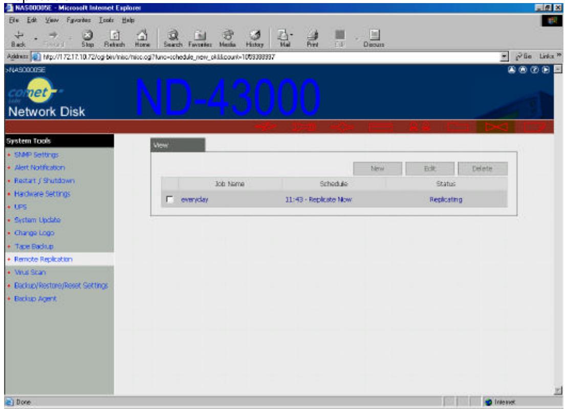
Task: Open Backup/Restore/Reset Settings sidebar link
Action: coord(61,285)
